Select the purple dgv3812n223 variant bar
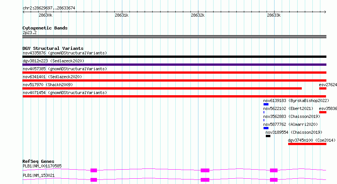The width and height of the screenshot is (337, 184). point(174,65)
